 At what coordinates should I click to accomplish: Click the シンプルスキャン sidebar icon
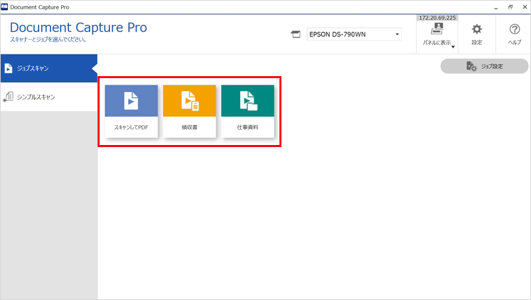pyautogui.click(x=9, y=97)
